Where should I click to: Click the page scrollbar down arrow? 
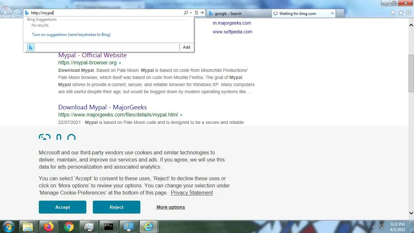point(411,213)
